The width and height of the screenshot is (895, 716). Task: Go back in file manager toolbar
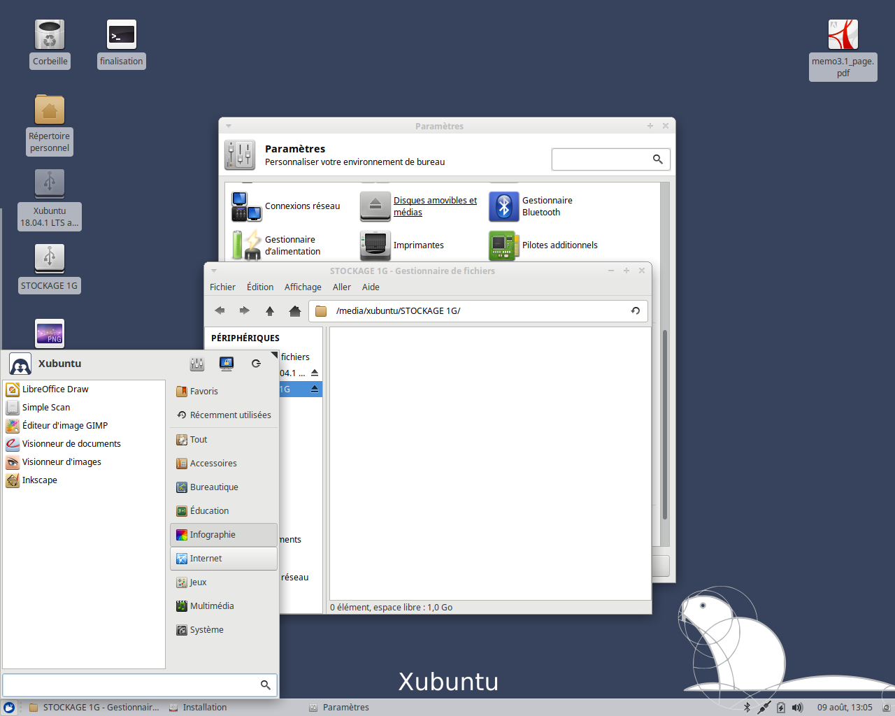[x=220, y=310]
